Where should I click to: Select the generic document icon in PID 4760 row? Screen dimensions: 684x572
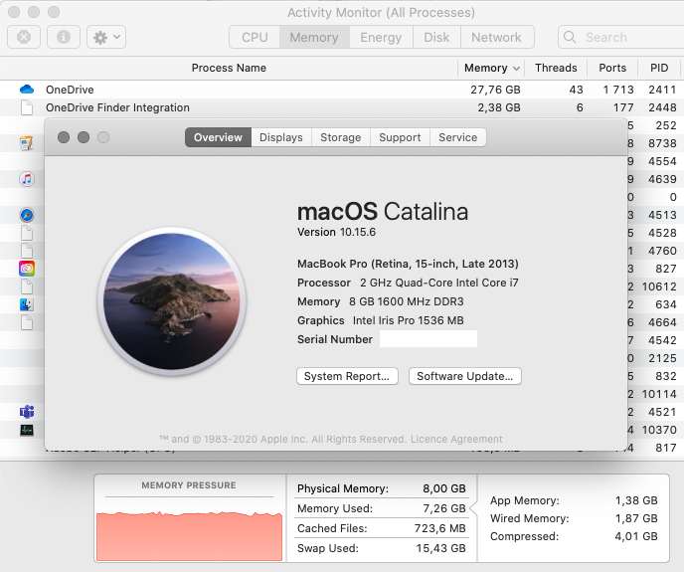click(x=27, y=251)
